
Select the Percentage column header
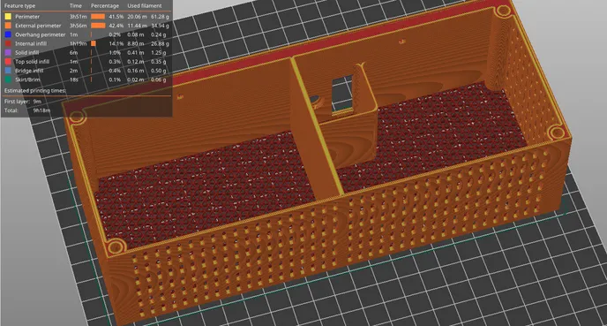[105, 6]
